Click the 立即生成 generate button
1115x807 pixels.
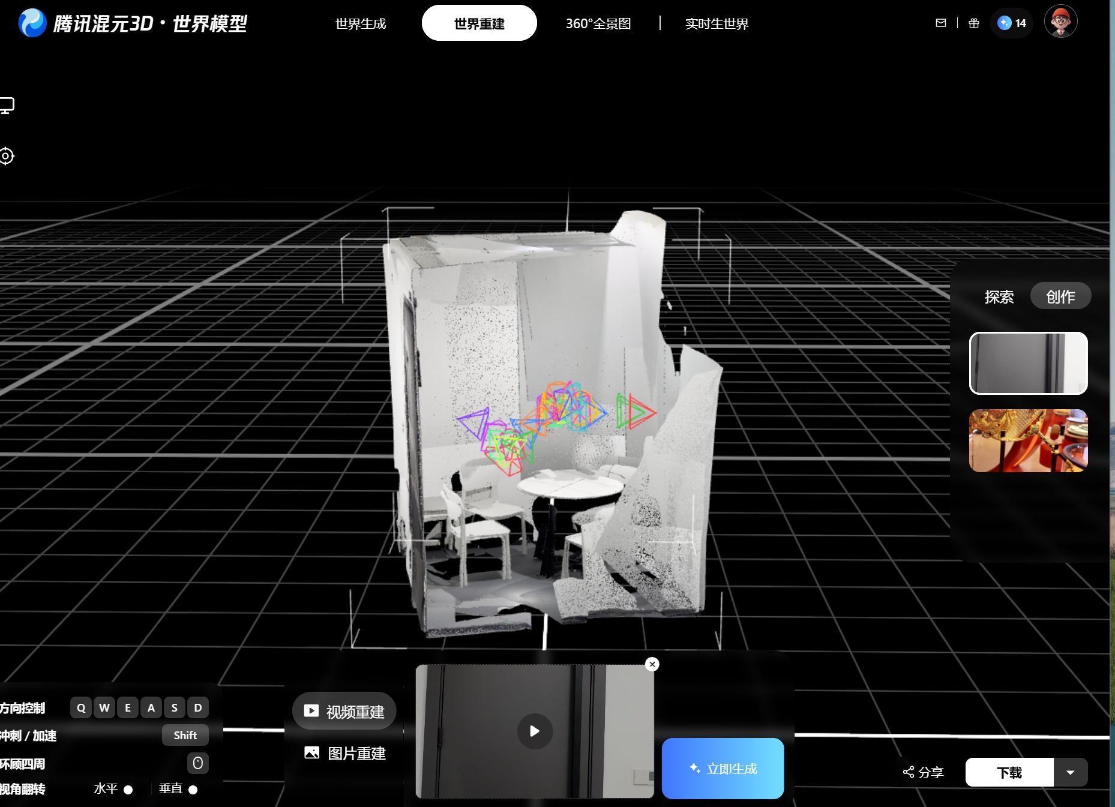pos(723,769)
